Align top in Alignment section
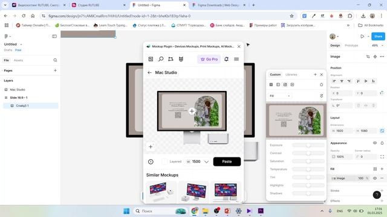Viewport: 387px width, 217px height. [x=359, y=81]
